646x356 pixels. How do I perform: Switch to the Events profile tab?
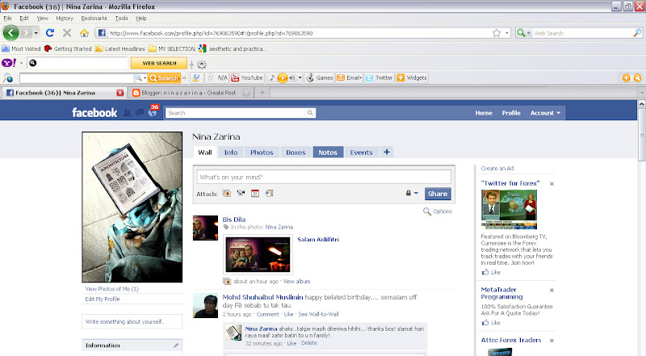[x=361, y=153]
